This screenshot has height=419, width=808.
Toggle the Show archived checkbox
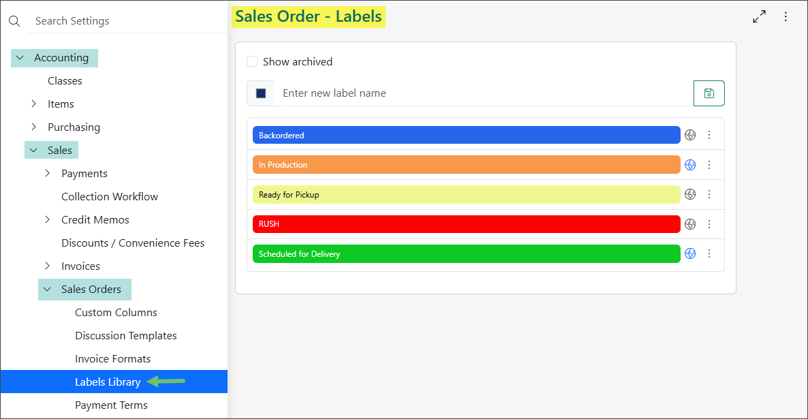click(x=252, y=62)
